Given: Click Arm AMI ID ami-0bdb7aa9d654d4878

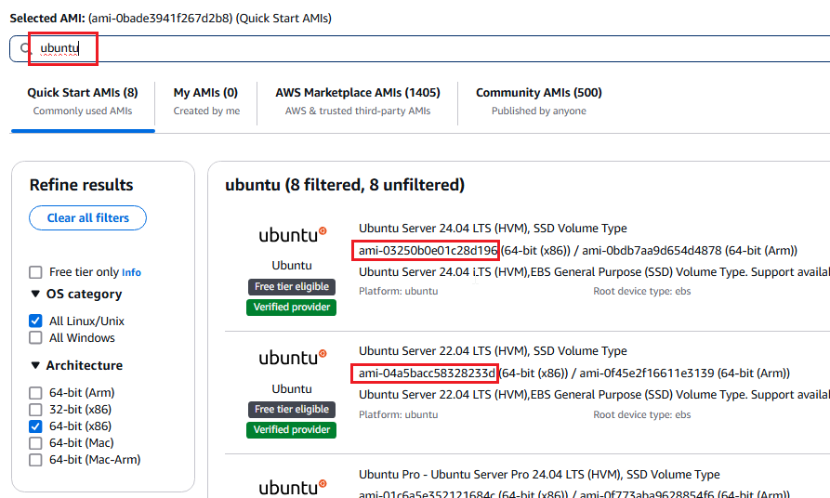Looking at the screenshot, I should 652,250.
